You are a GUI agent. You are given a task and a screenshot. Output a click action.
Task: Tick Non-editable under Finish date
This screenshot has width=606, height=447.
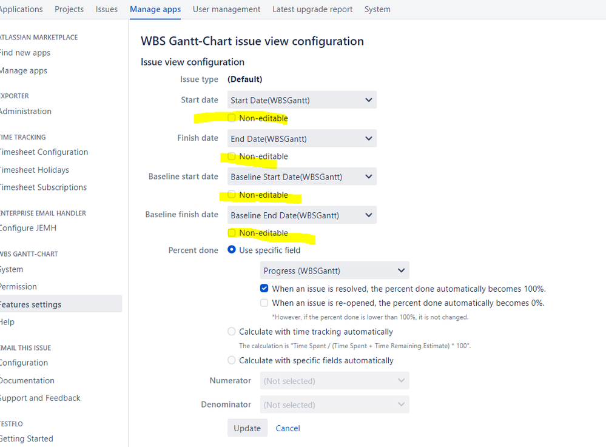[232, 156]
